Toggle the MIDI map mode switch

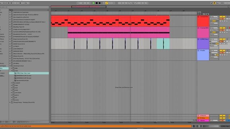(222, 3)
